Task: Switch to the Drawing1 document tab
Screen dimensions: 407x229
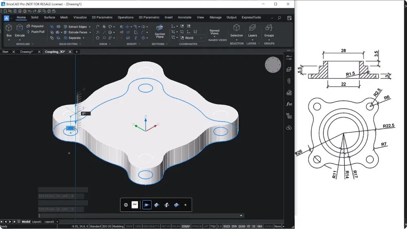Action: point(27,52)
